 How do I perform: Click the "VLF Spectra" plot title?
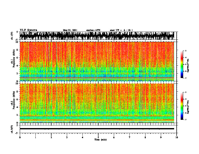coord(28,30)
